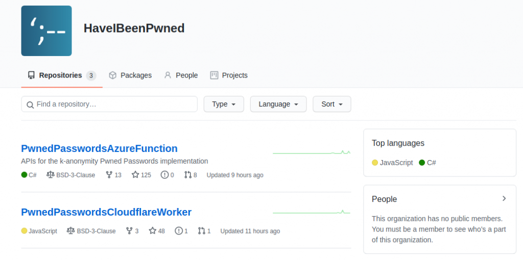The image size is (523, 260).
Task: Open stargazers (48) for PwnedPasswordsCloudflareWorker
Action: [157, 231]
